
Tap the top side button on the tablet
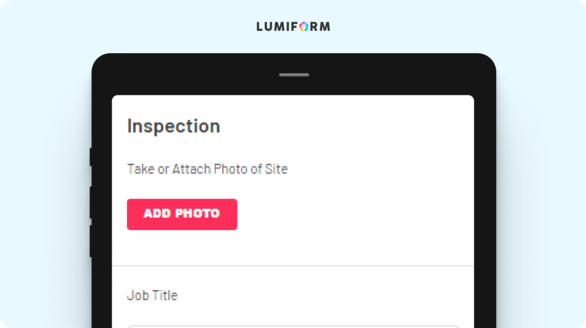(x=91, y=157)
